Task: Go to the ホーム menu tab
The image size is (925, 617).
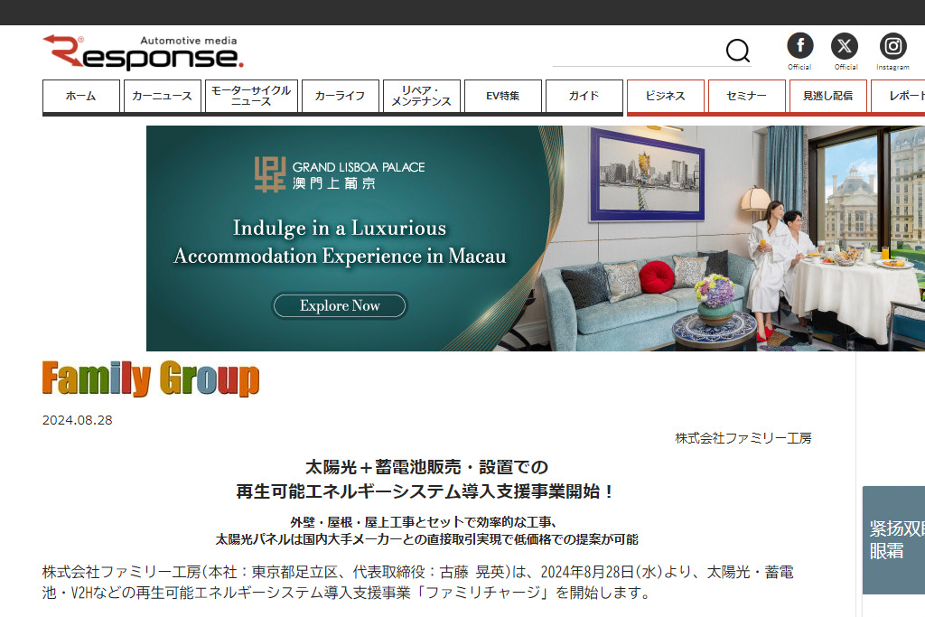Action: tap(80, 96)
